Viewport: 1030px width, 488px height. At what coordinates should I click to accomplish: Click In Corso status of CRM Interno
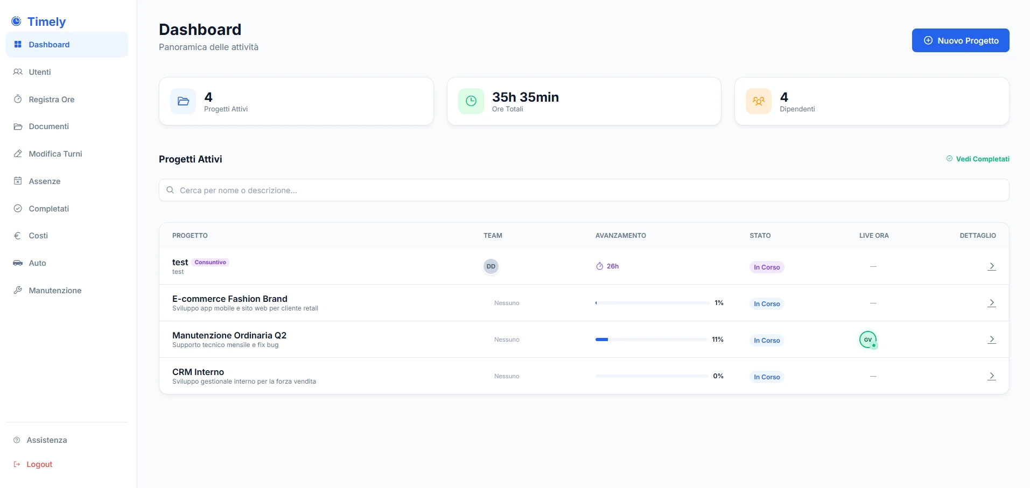pos(767,377)
